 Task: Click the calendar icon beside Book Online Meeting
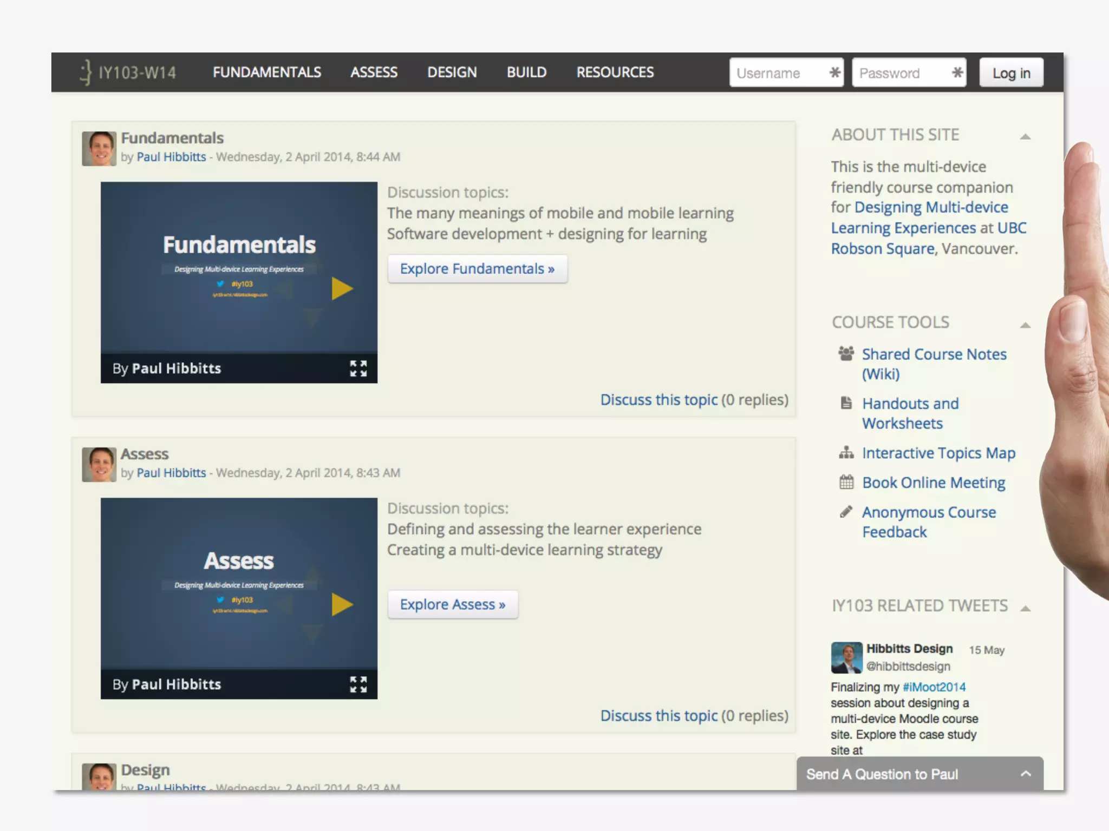846,482
